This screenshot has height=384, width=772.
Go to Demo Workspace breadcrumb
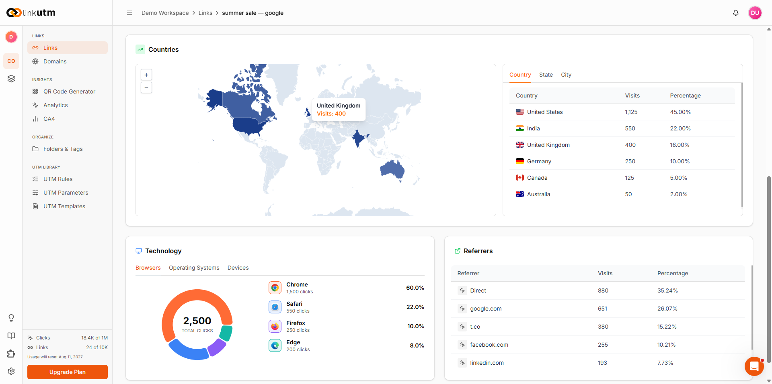point(165,13)
